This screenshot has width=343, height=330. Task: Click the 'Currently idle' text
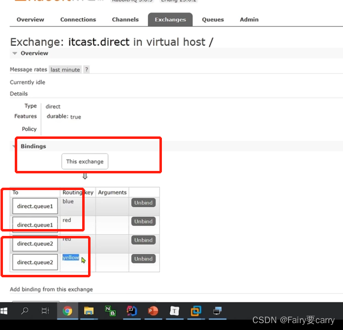(x=28, y=82)
